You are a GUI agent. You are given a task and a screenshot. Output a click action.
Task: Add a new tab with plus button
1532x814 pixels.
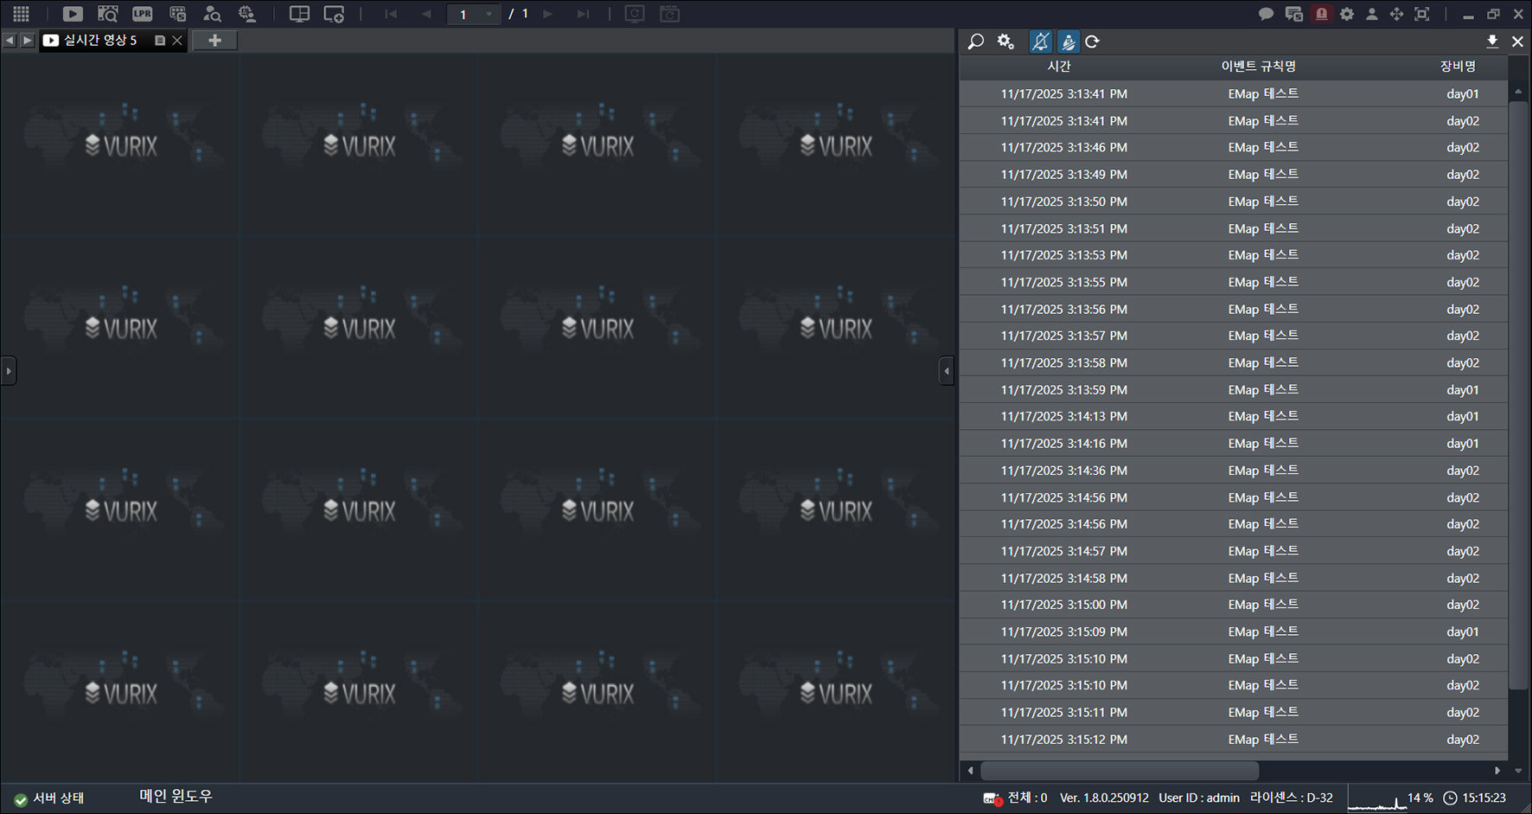(214, 40)
